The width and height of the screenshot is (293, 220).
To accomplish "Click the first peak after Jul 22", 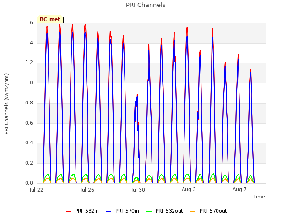I will coord(47,27).
